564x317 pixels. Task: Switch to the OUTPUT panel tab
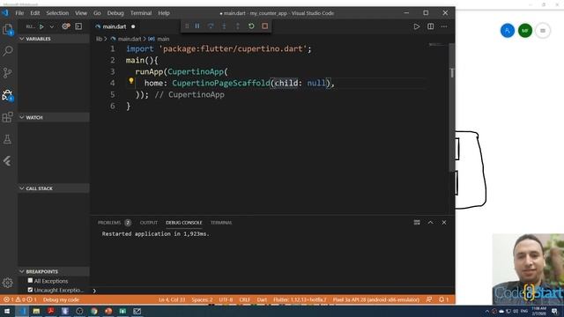pyautogui.click(x=149, y=223)
